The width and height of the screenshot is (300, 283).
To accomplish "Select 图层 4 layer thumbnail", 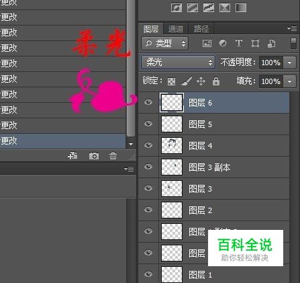I will coord(172,145).
